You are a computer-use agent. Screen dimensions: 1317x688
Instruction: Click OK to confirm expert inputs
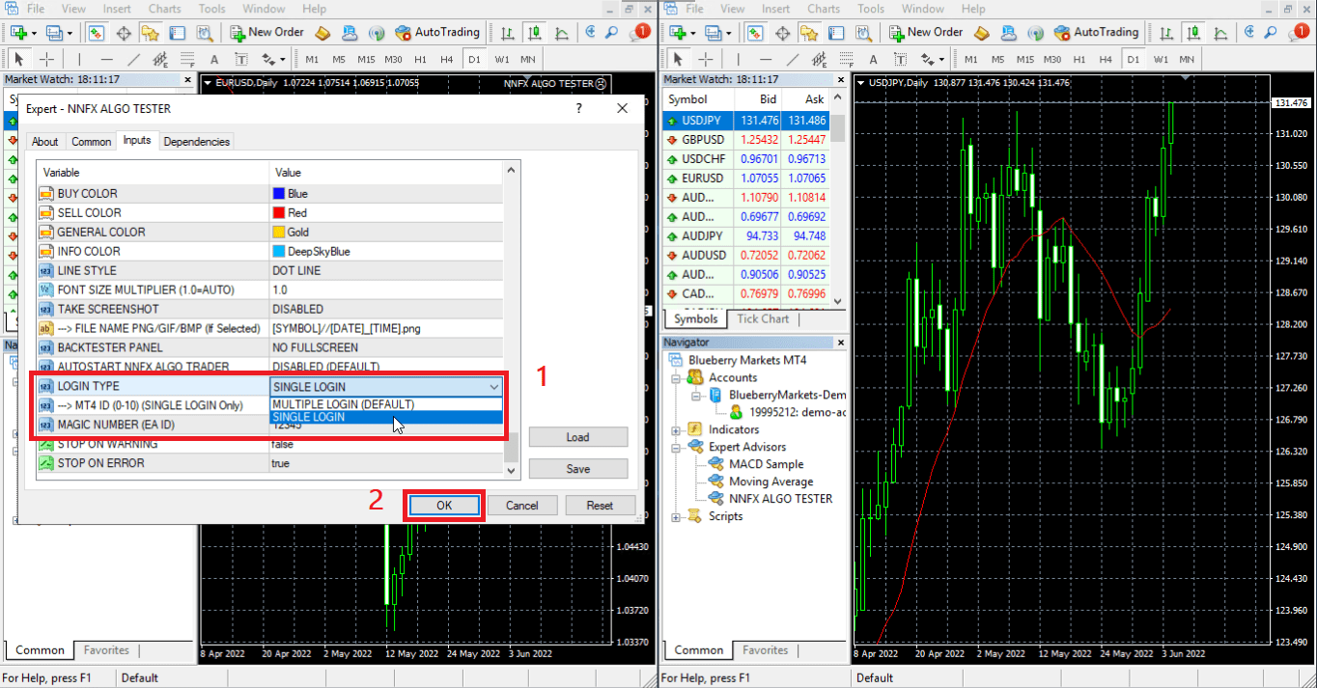pos(444,505)
